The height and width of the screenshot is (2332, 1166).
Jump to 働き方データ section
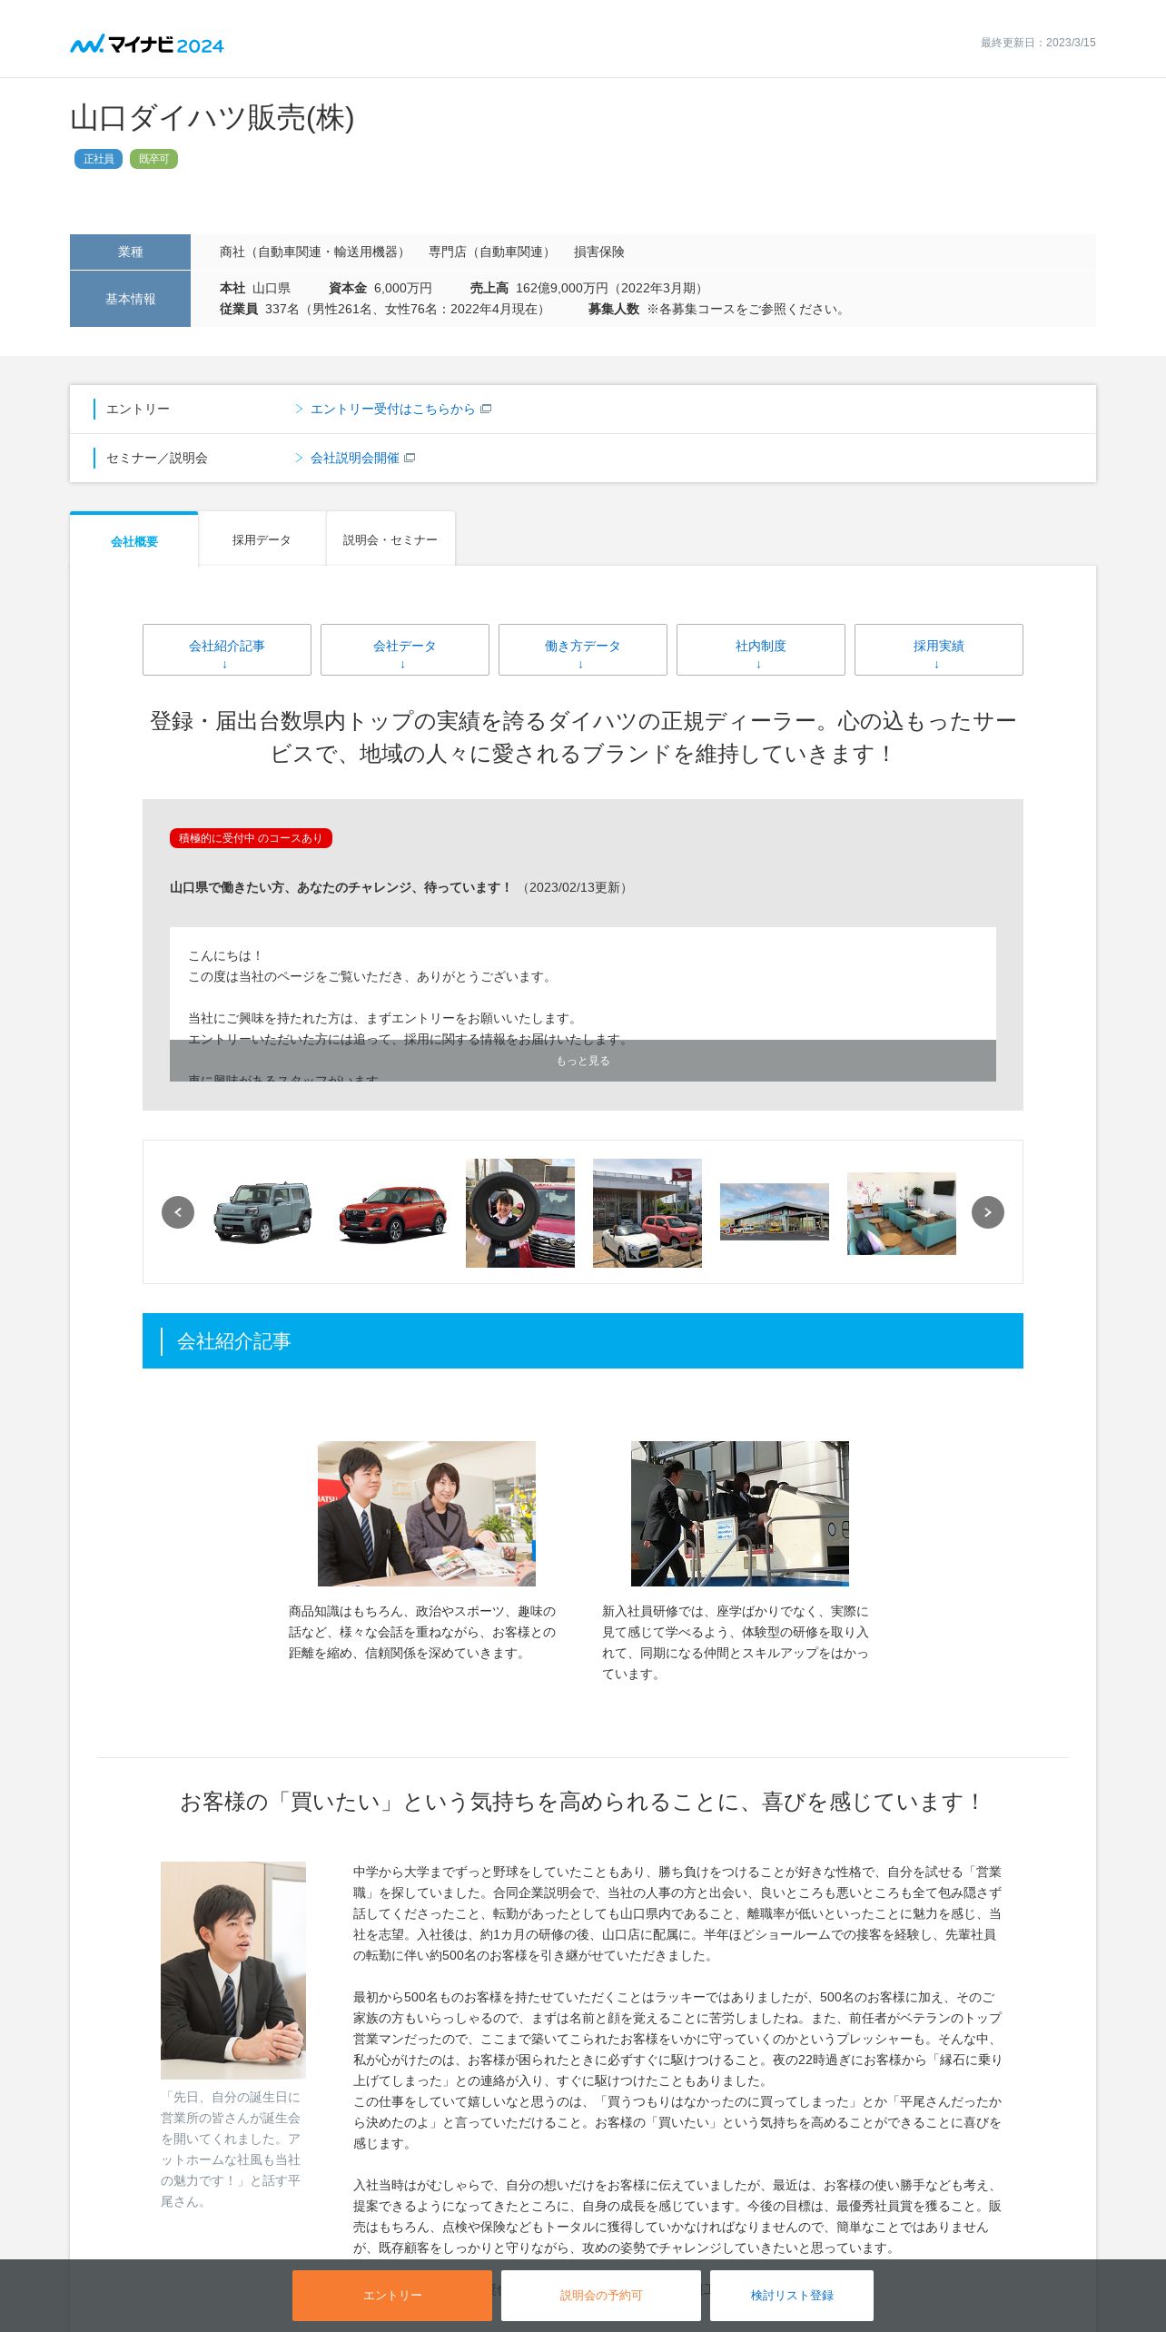click(583, 649)
